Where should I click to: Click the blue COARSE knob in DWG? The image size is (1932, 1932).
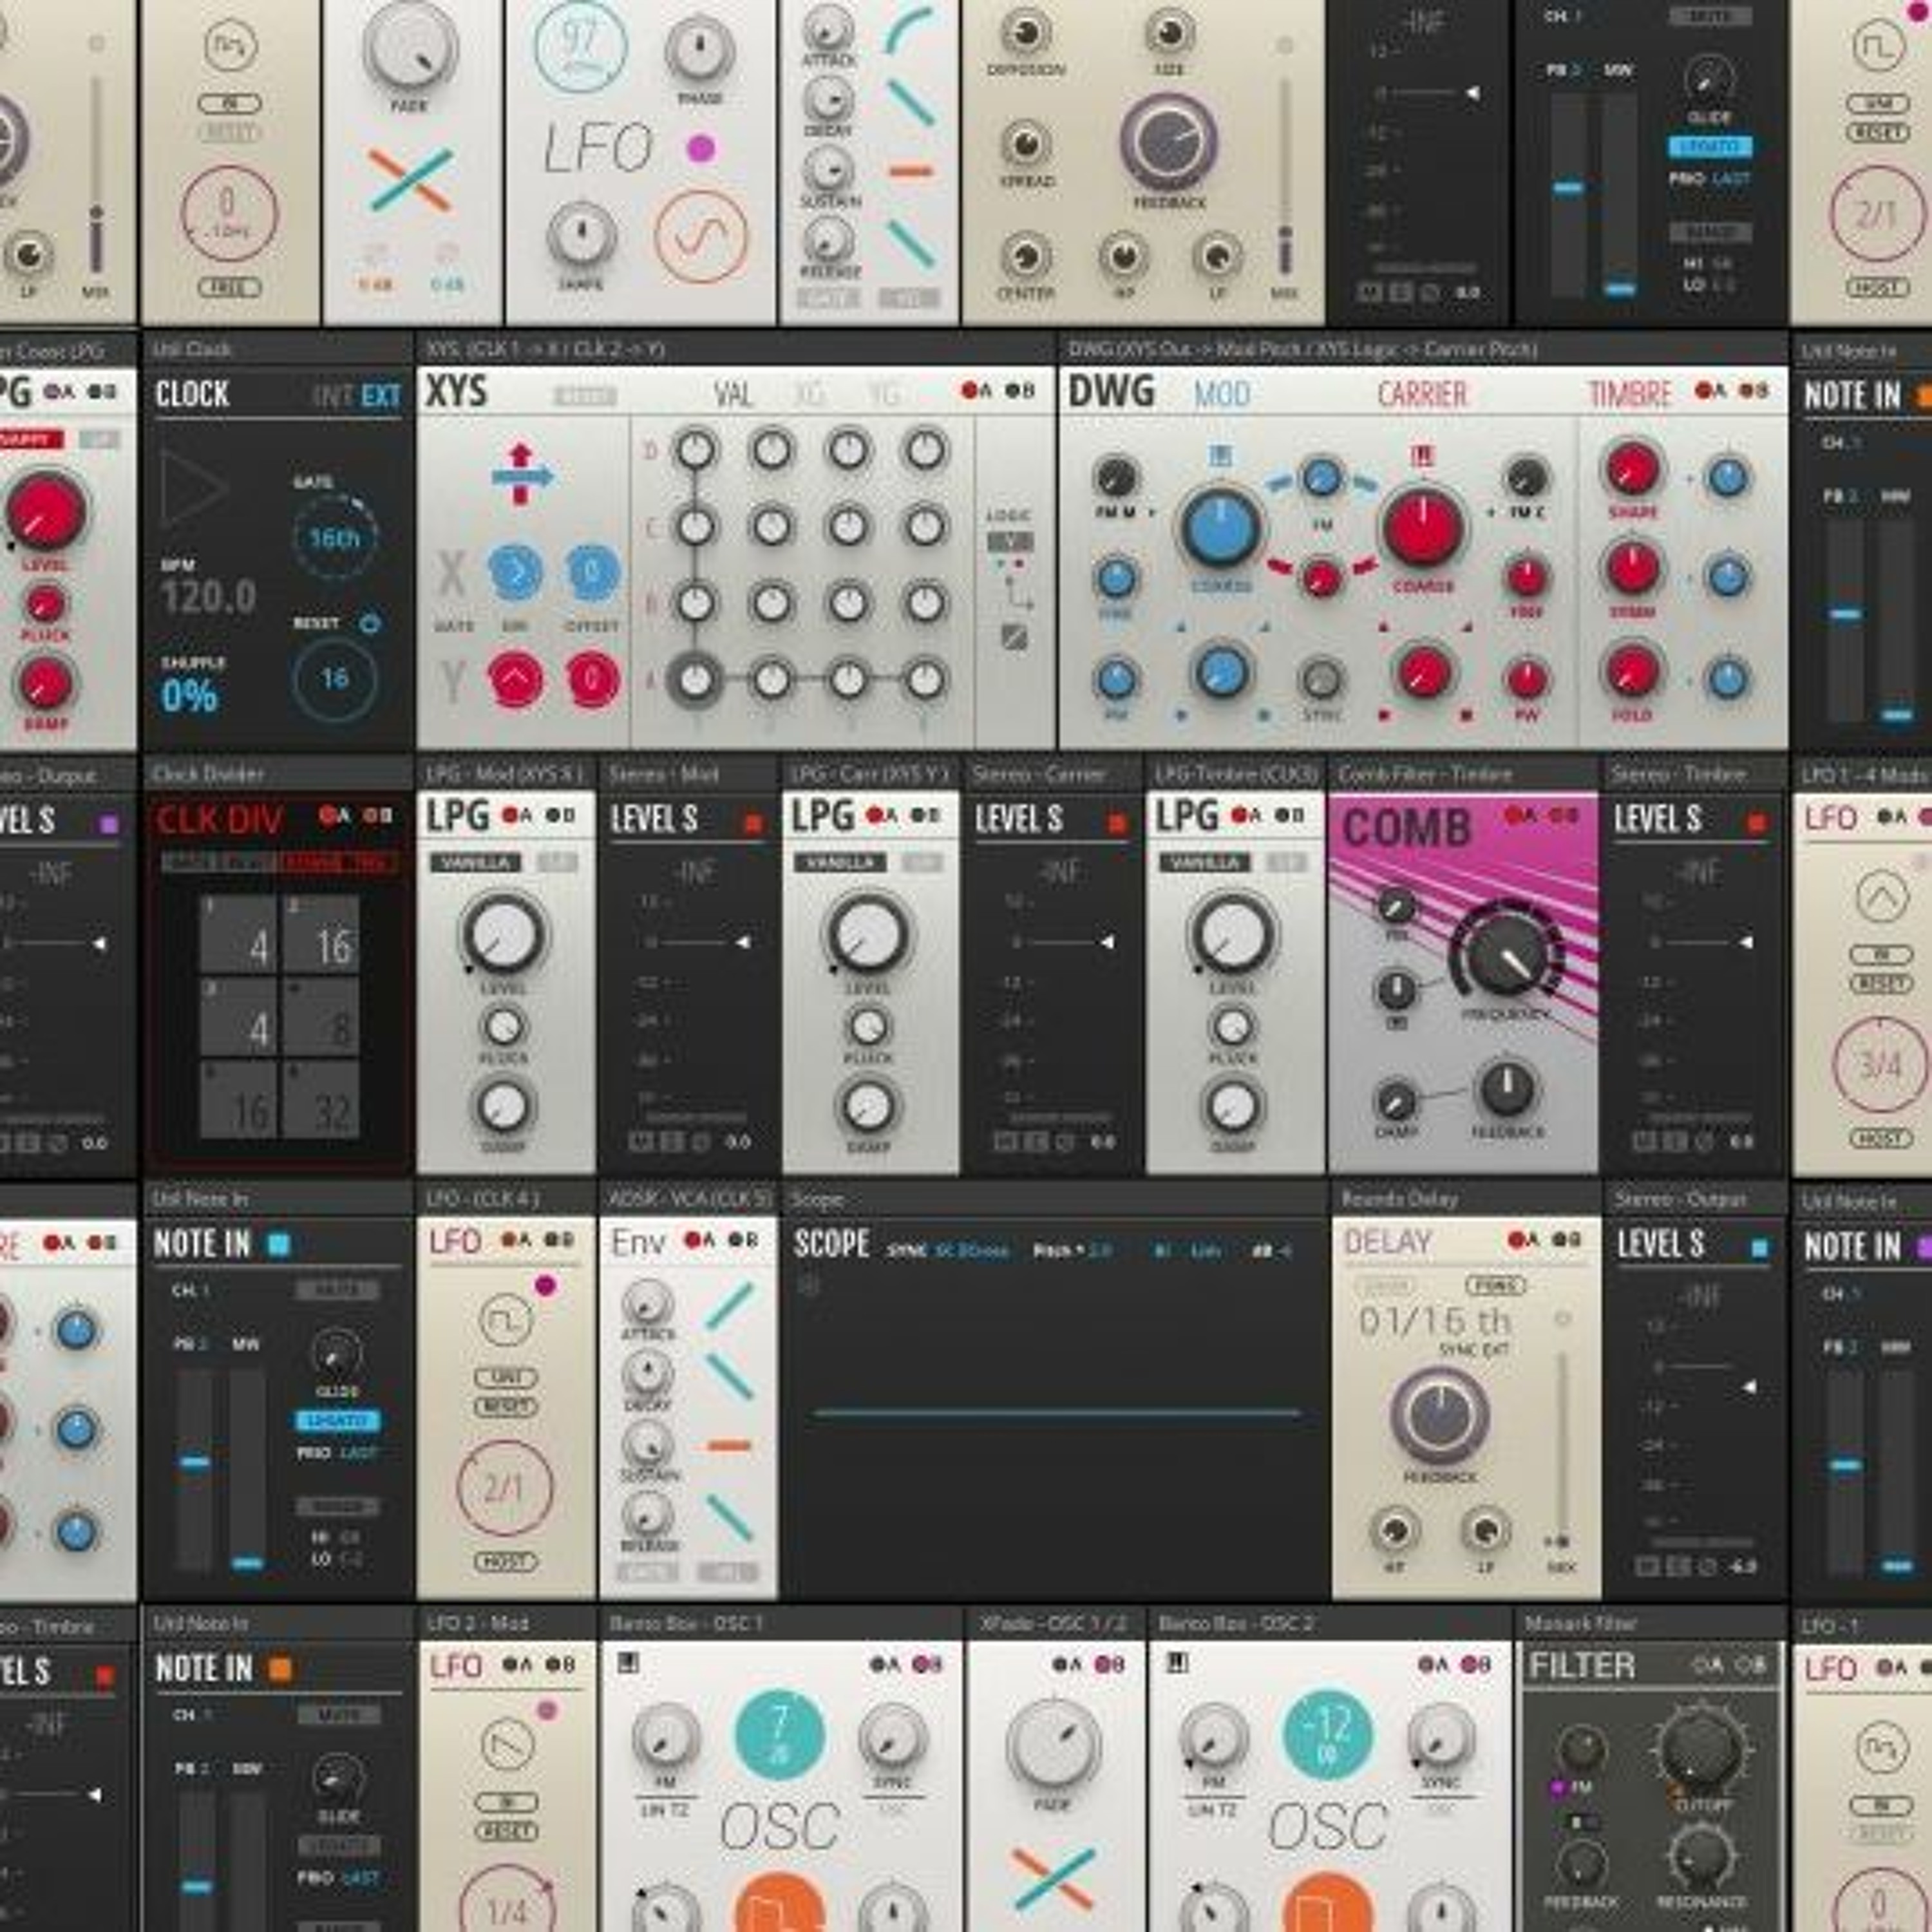click(x=1220, y=527)
